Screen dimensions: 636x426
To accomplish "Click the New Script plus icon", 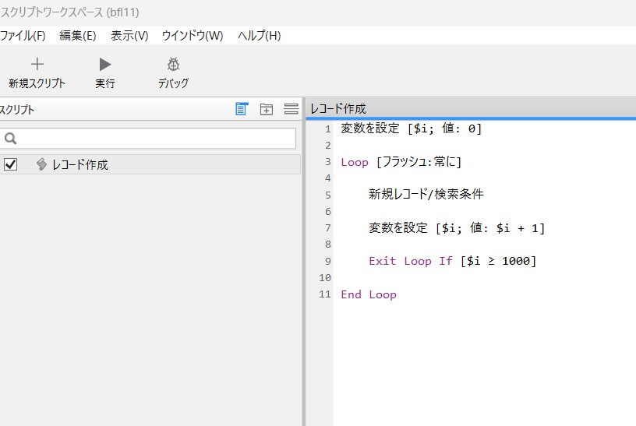I will tap(37, 65).
